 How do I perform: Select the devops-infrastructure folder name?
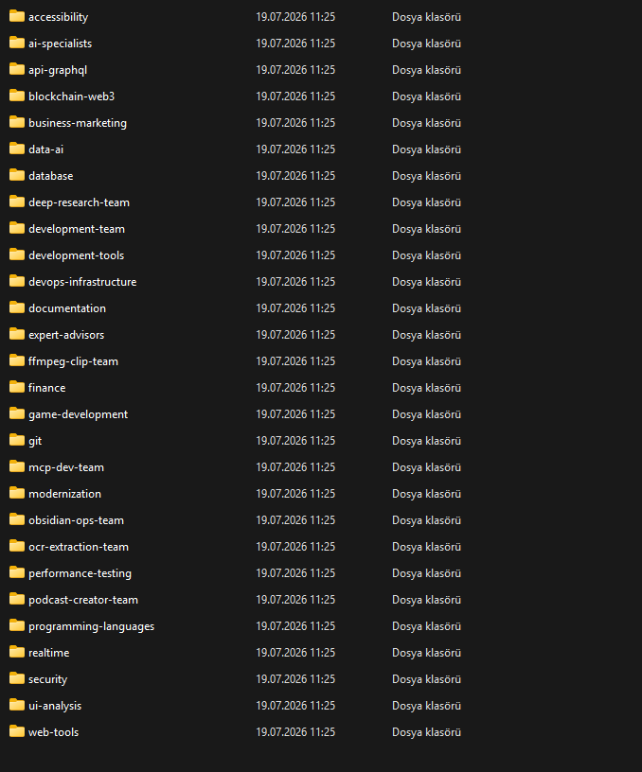(82, 282)
